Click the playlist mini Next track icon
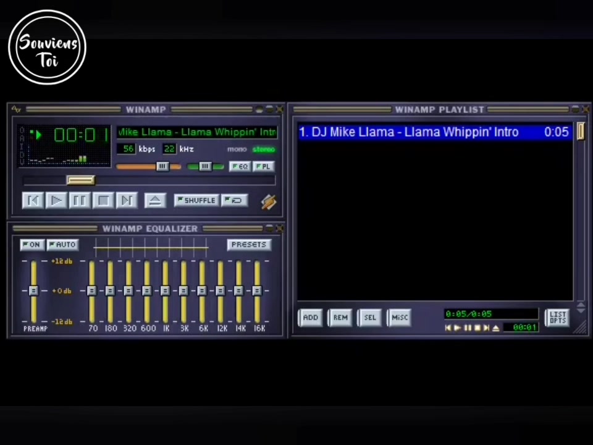593x445 pixels. point(486,328)
